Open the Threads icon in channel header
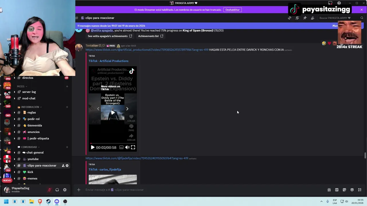This screenshot has width=367, height=206. [x=290, y=18]
